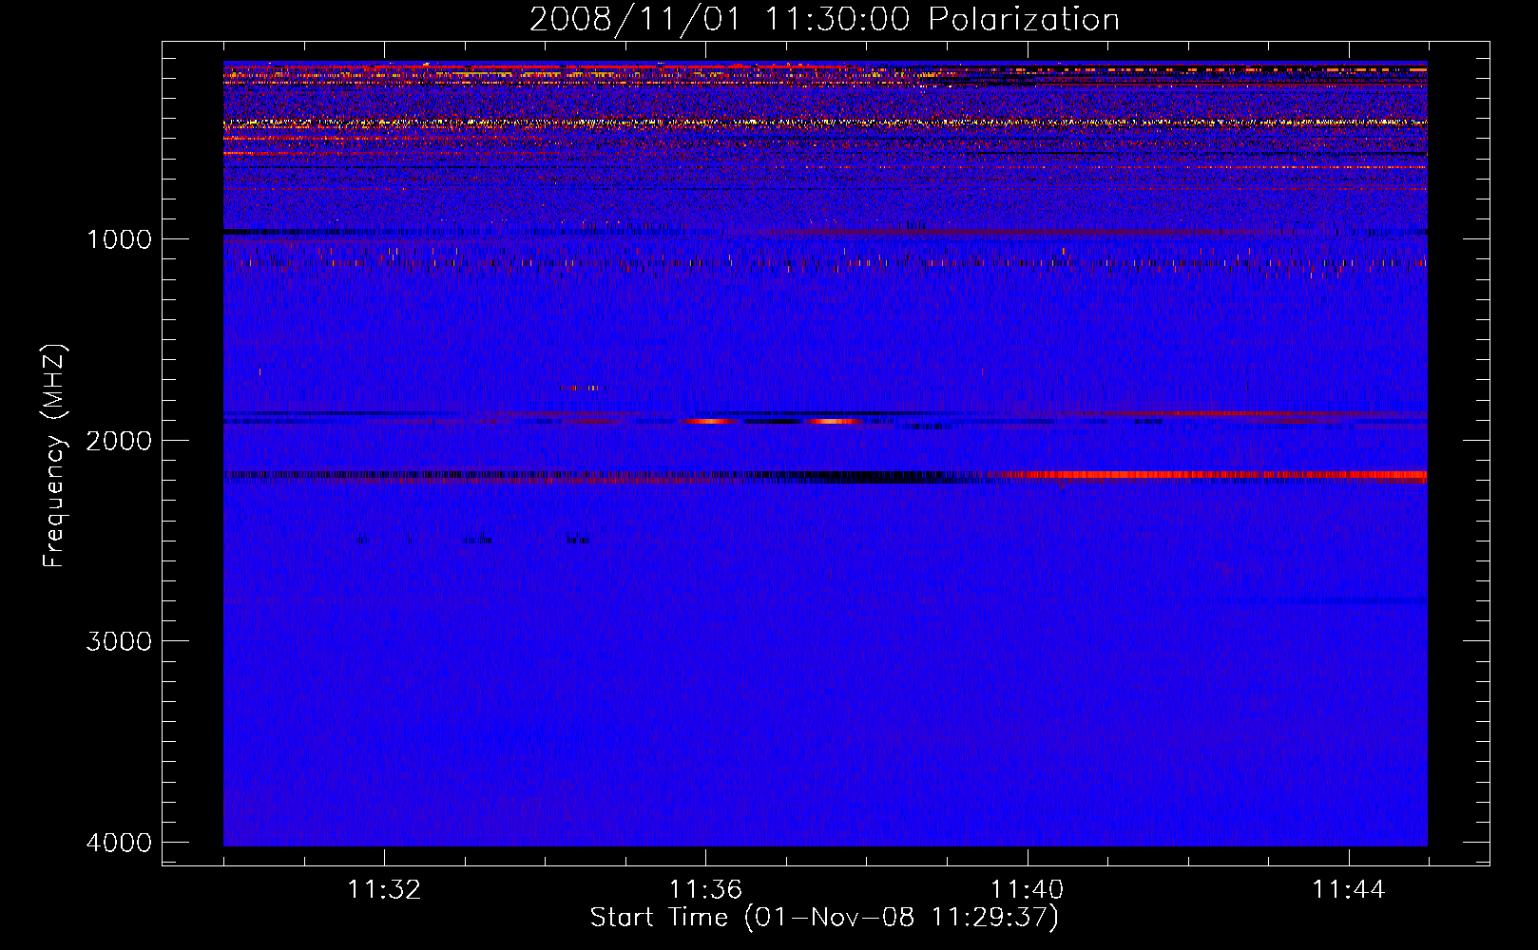The width and height of the screenshot is (1538, 950).
Task: Click the 11:40 time tick label
Action: coord(1027,890)
